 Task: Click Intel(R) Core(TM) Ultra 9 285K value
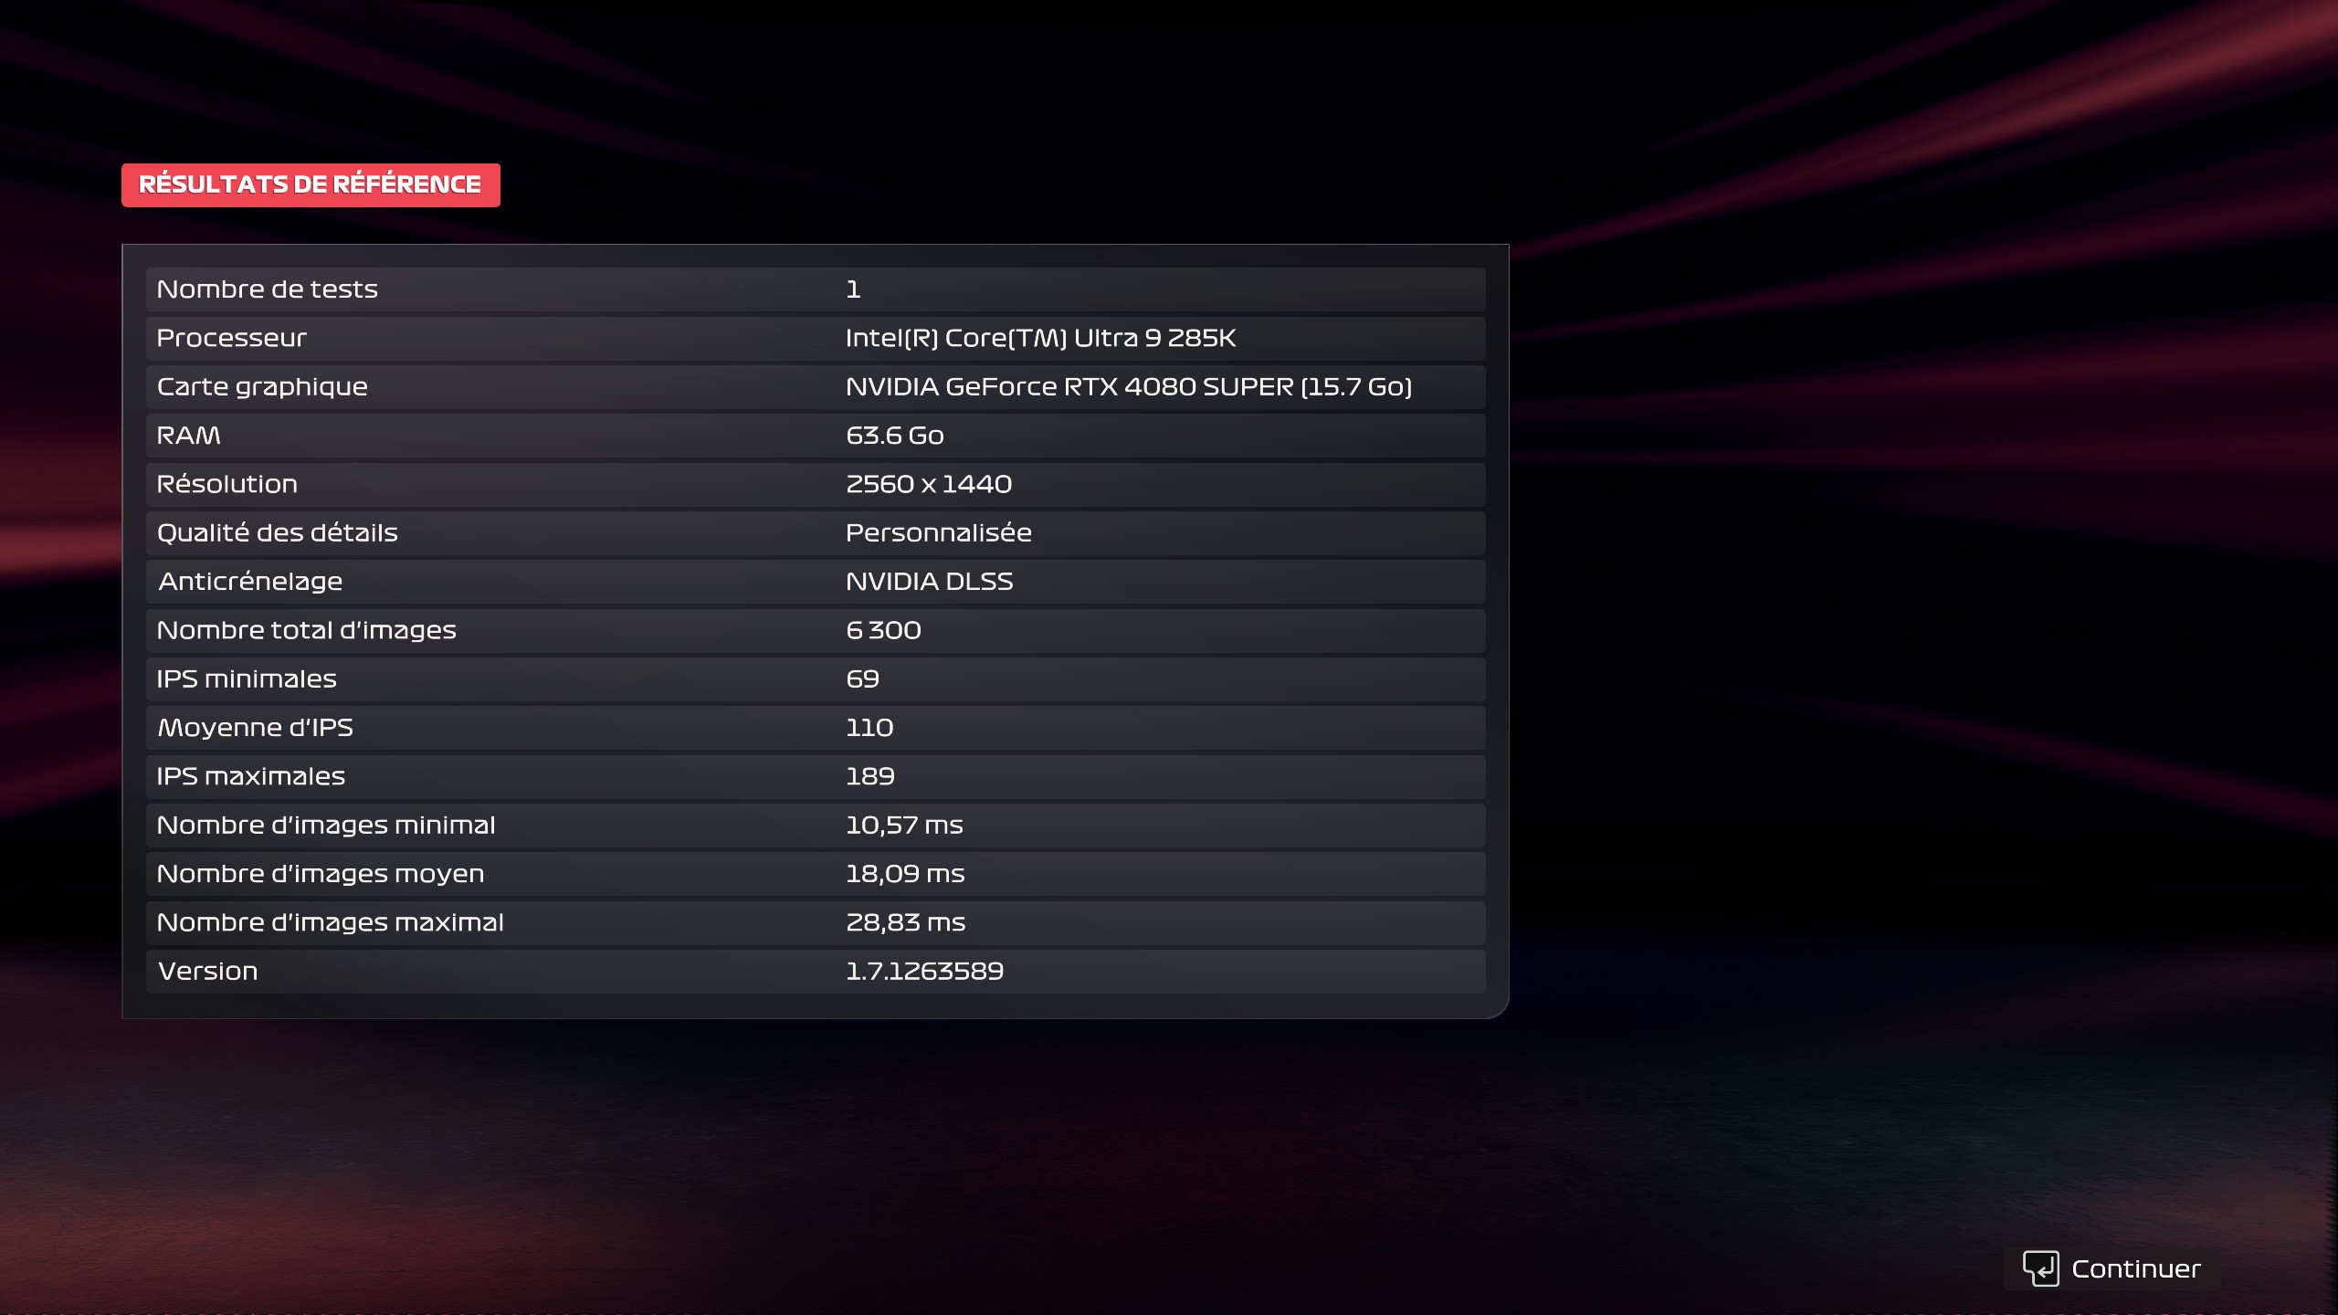[x=1040, y=338]
